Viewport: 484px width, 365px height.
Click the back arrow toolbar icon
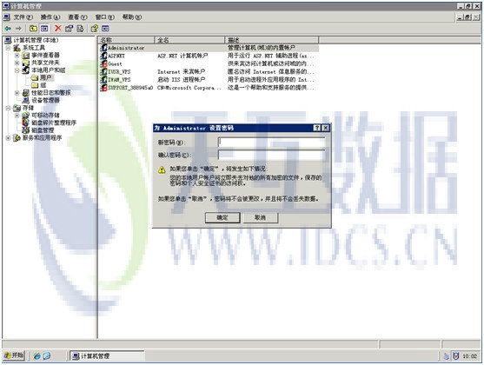point(8,29)
